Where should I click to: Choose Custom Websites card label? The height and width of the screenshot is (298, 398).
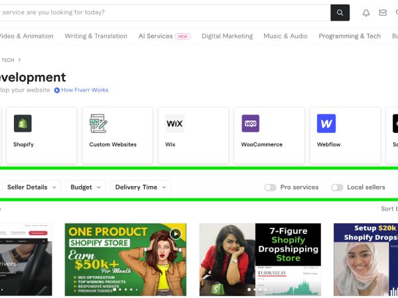113,144
